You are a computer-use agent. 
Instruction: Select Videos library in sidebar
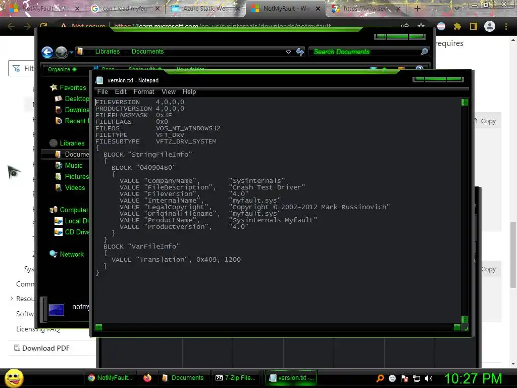point(75,187)
